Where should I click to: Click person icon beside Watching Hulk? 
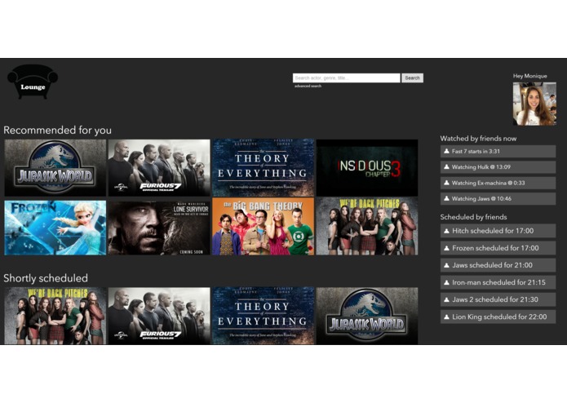point(446,167)
